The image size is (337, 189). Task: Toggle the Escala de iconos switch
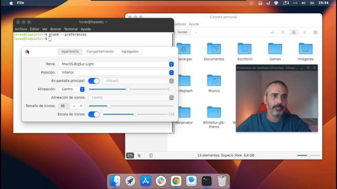click(x=94, y=114)
